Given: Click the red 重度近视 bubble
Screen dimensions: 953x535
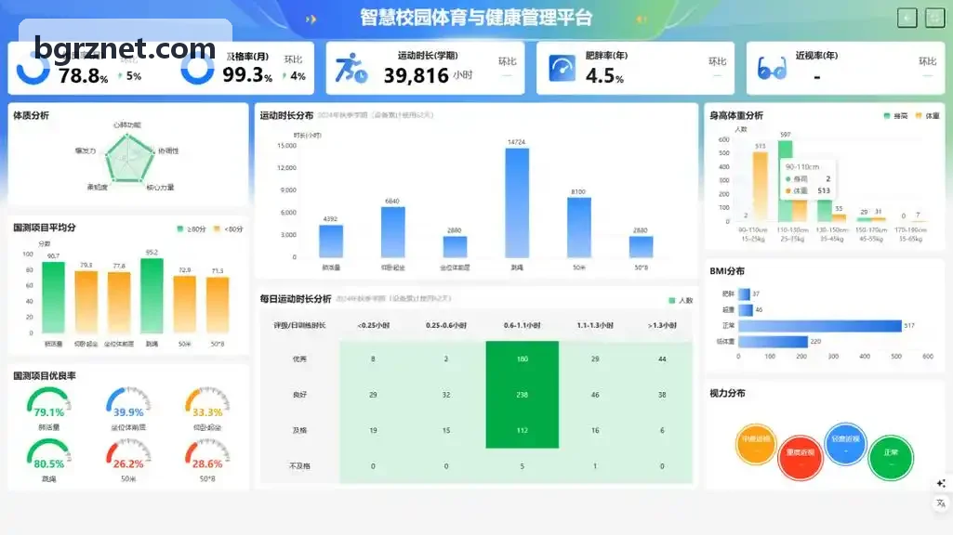Looking at the screenshot, I should pyautogui.click(x=801, y=457).
